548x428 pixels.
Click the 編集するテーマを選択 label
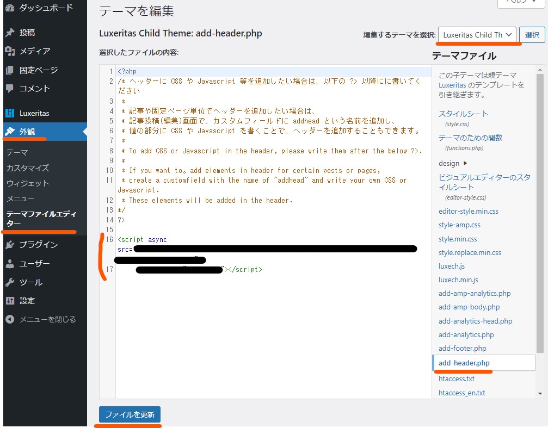(x=399, y=35)
